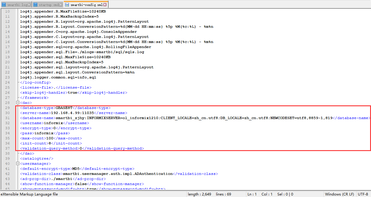Click the username value 'informix' on line 32
The width and height of the screenshot is (371, 197).
point(53,123)
